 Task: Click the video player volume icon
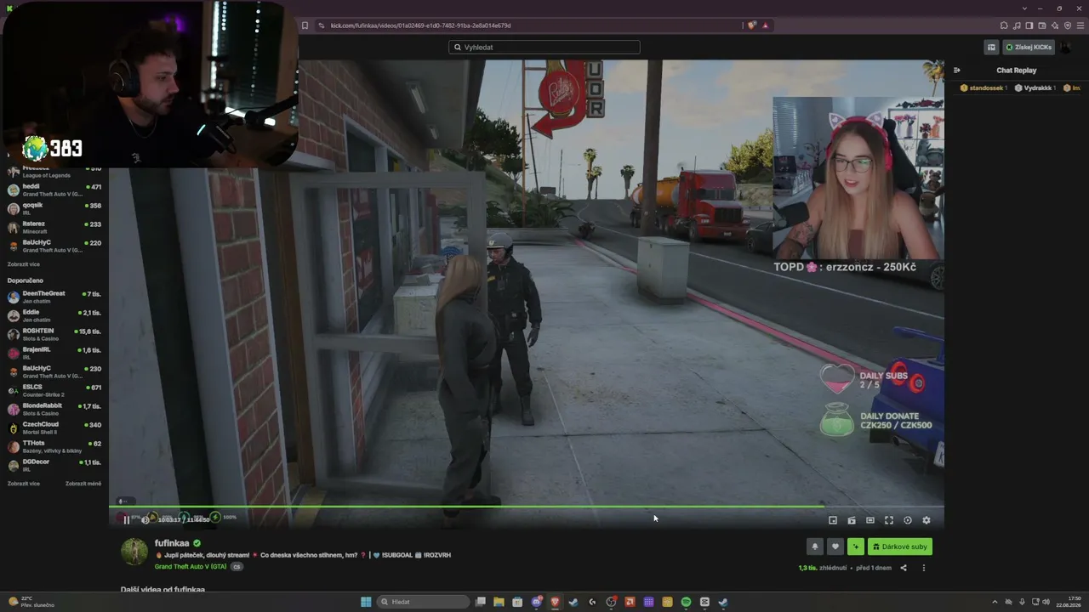tap(145, 520)
